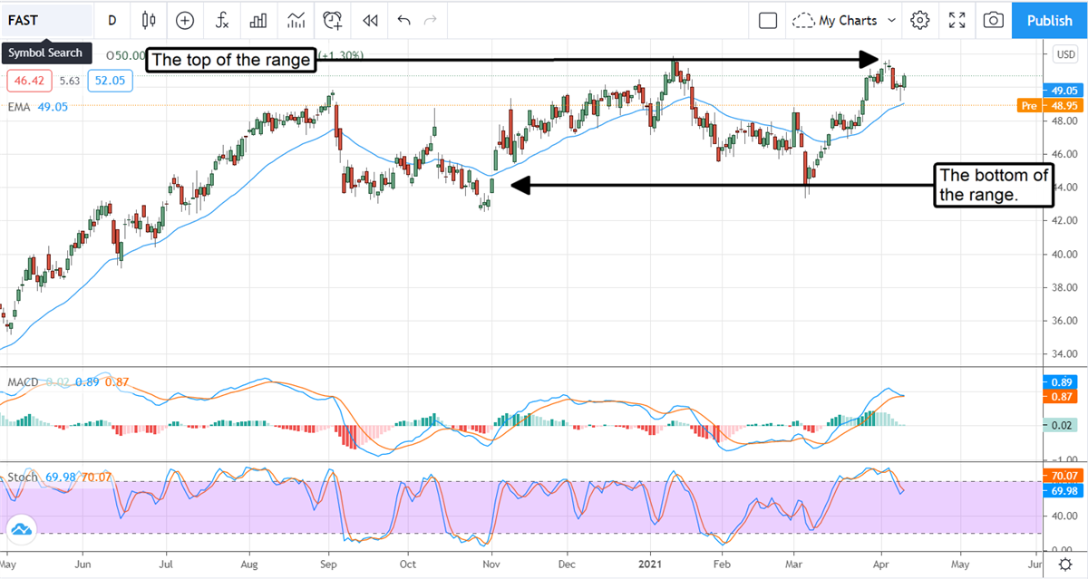Enter fullscreen mode
This screenshot has width=1088, height=579.
[x=957, y=20]
